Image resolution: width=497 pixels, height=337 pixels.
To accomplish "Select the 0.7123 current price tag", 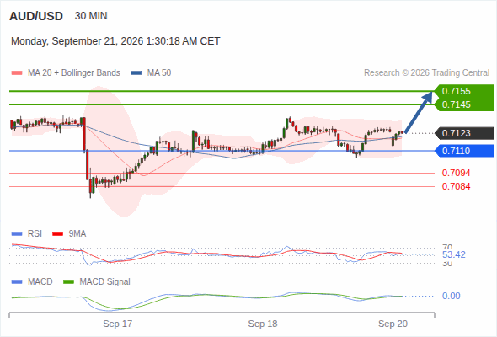I will point(464,133).
